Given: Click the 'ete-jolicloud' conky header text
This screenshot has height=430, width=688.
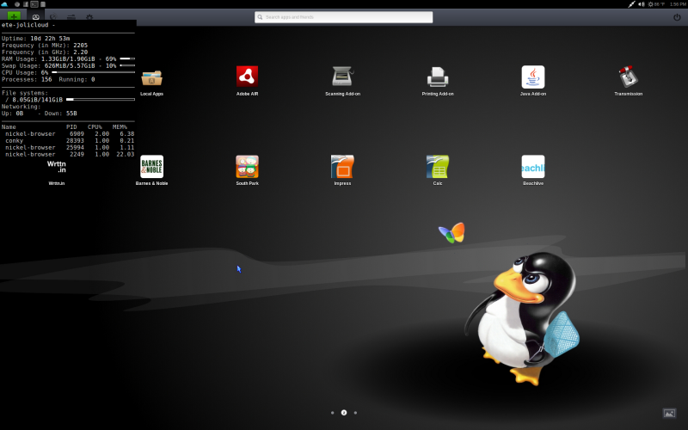Looking at the screenshot, I should 25,25.
